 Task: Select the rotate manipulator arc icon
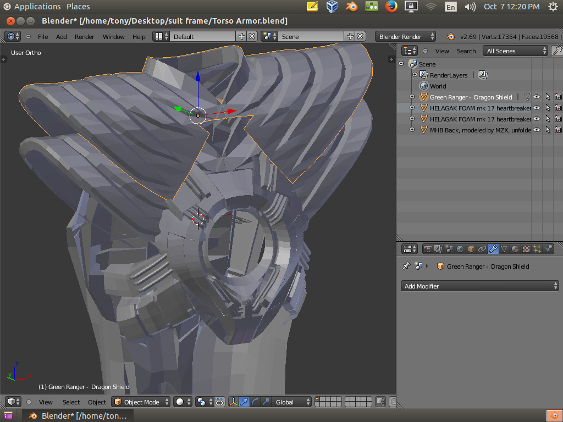[255, 402]
